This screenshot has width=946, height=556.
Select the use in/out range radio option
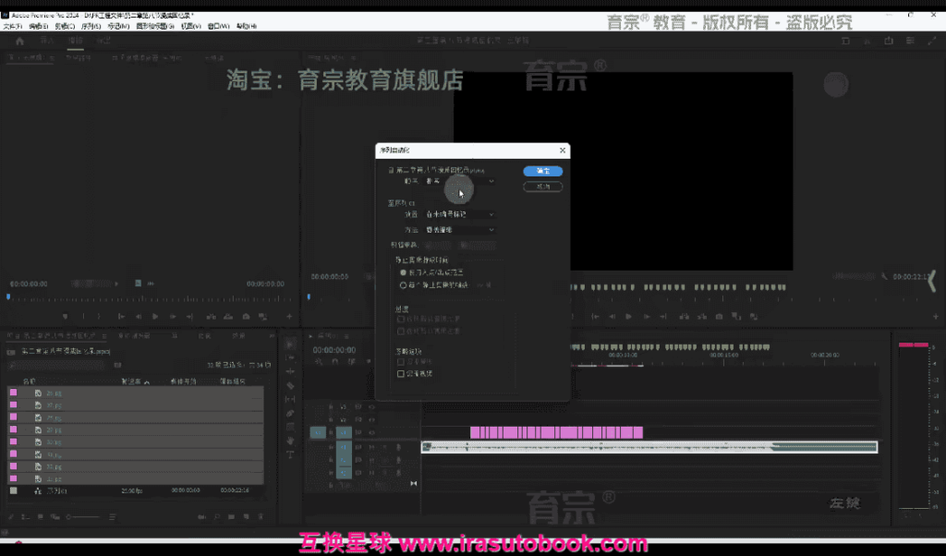(403, 272)
